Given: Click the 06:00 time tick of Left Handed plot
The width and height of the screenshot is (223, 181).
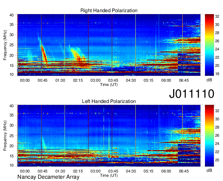Looking at the screenshot, I should coord(166,171).
